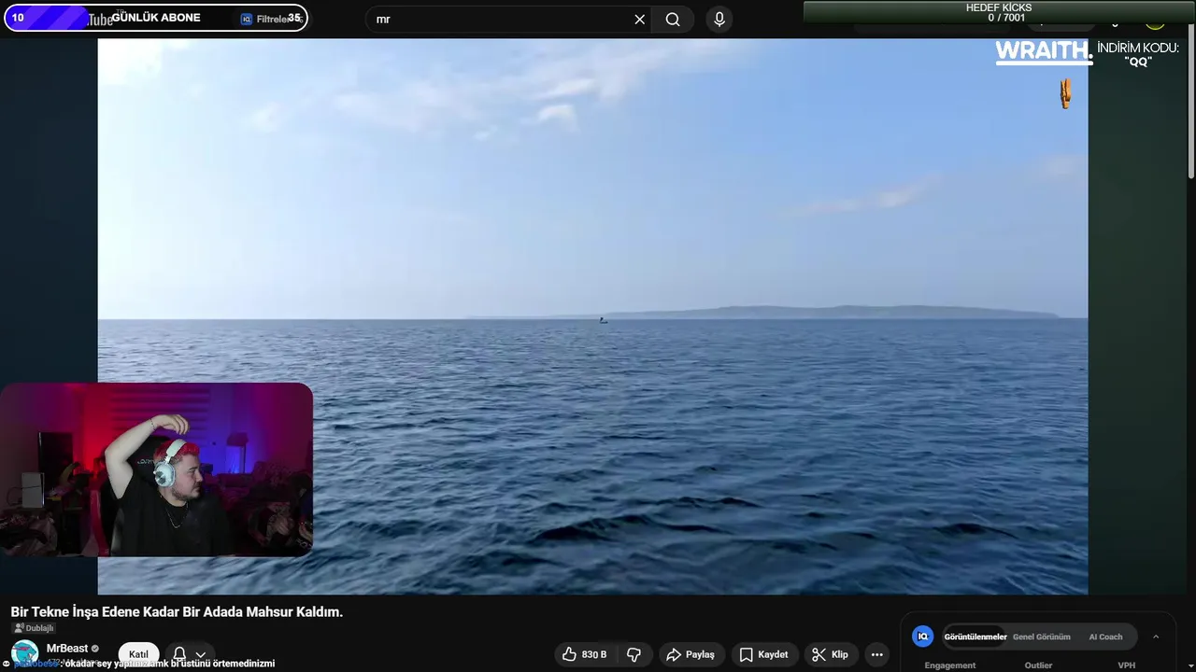Join channel via Katıl button
Image resolution: width=1196 pixels, height=672 pixels.
pyautogui.click(x=138, y=654)
